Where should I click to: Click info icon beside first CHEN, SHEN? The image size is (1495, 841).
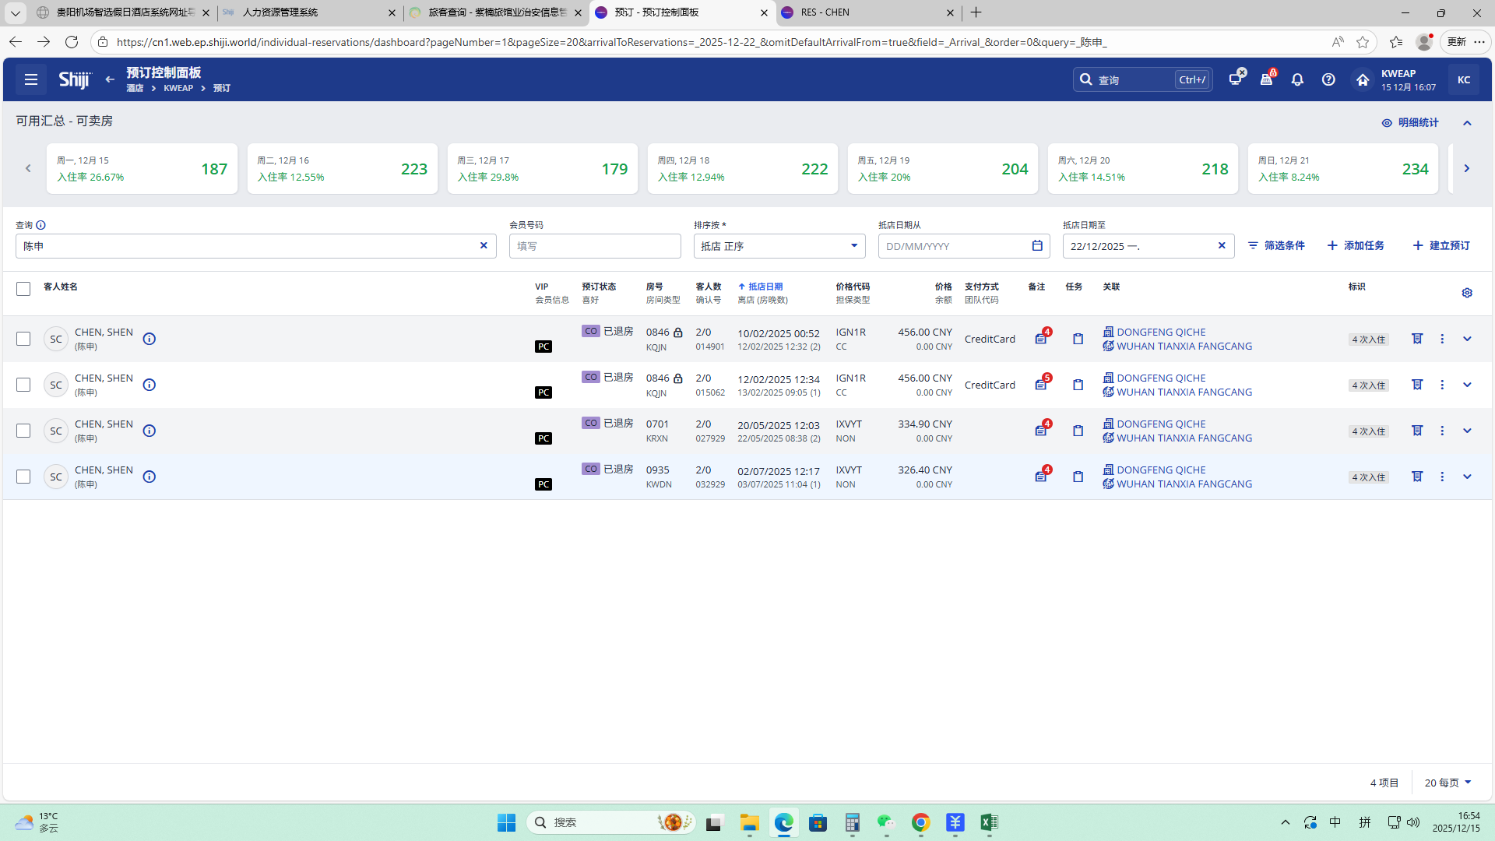[149, 339]
